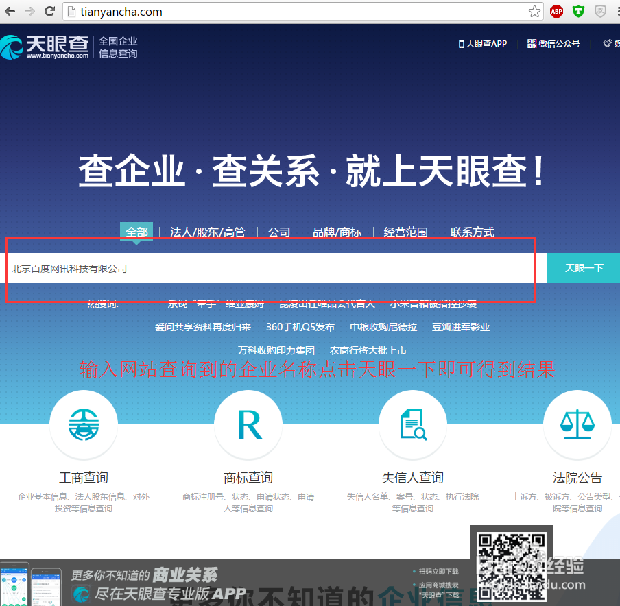Click the 工商查询 circle icon

(x=84, y=424)
